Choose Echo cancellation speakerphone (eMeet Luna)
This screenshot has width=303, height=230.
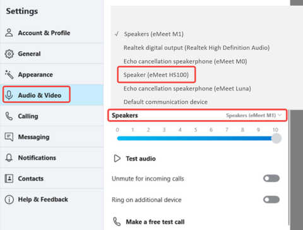[x=187, y=88]
